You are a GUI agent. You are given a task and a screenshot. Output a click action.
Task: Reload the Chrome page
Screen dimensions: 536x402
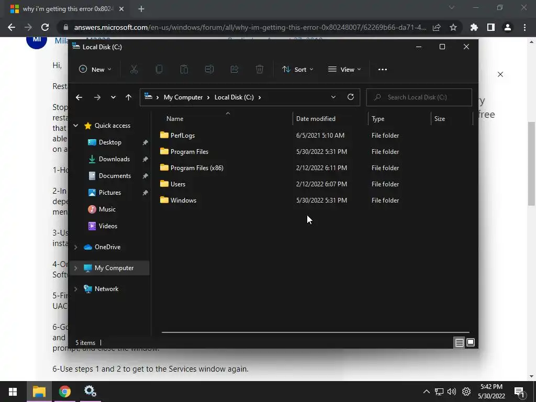[45, 27]
